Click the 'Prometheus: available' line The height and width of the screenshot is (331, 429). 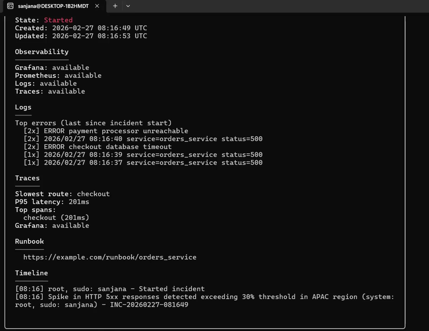pos(58,76)
